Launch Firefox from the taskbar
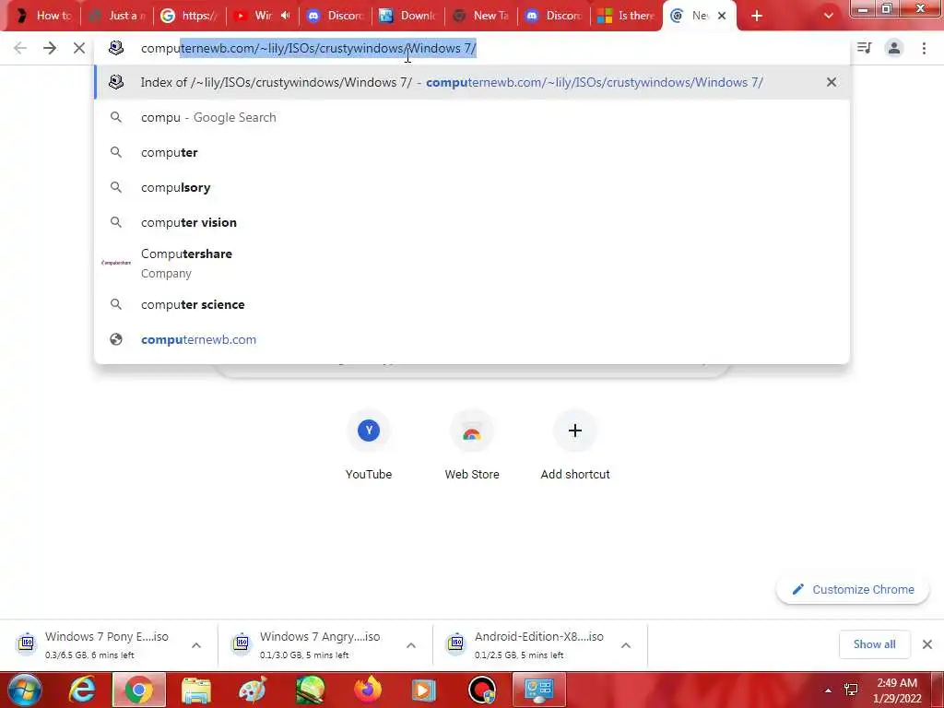The width and height of the screenshot is (944, 708). [x=367, y=690]
